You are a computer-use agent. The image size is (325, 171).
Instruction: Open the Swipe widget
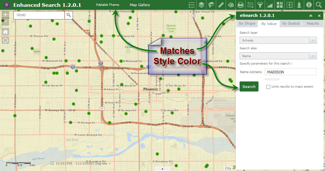click(289, 5)
